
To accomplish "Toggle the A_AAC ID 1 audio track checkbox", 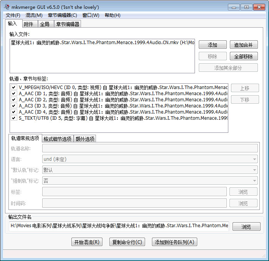I will point(14,94).
